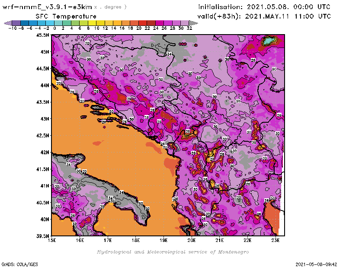Click the 'initialisation:' label in the header
The height and width of the screenshot is (267, 346).
tap(220, 7)
